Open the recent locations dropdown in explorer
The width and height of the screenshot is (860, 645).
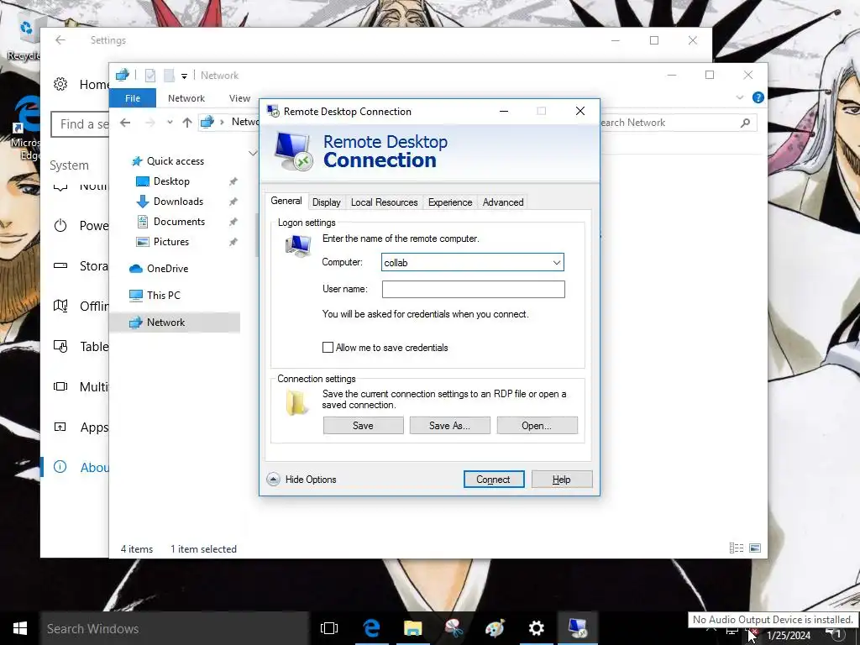coord(170,123)
